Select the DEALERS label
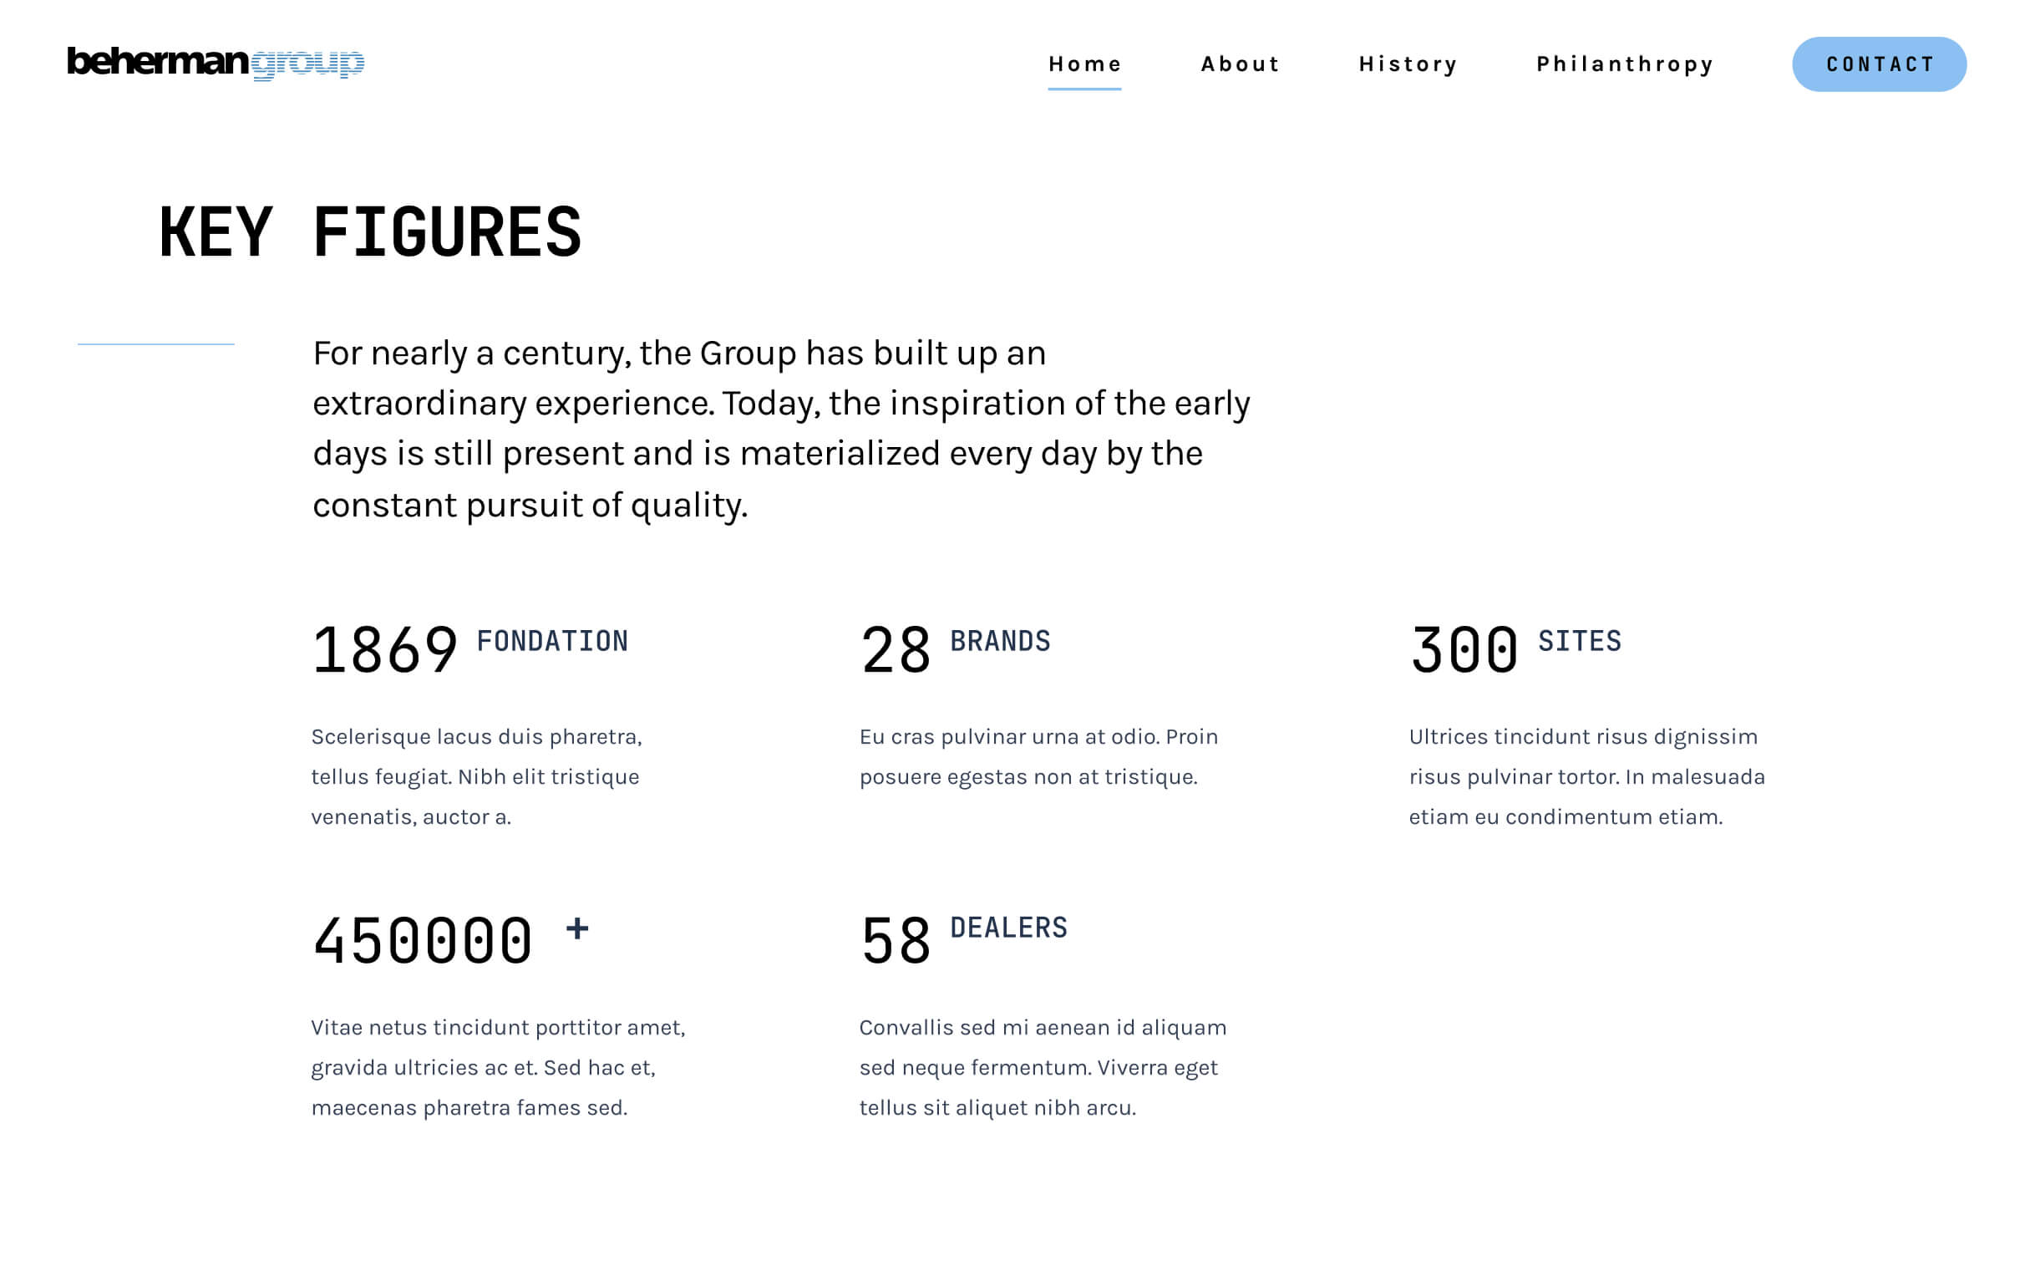This screenshot has height=1266, width=2035. pyautogui.click(x=1007, y=928)
